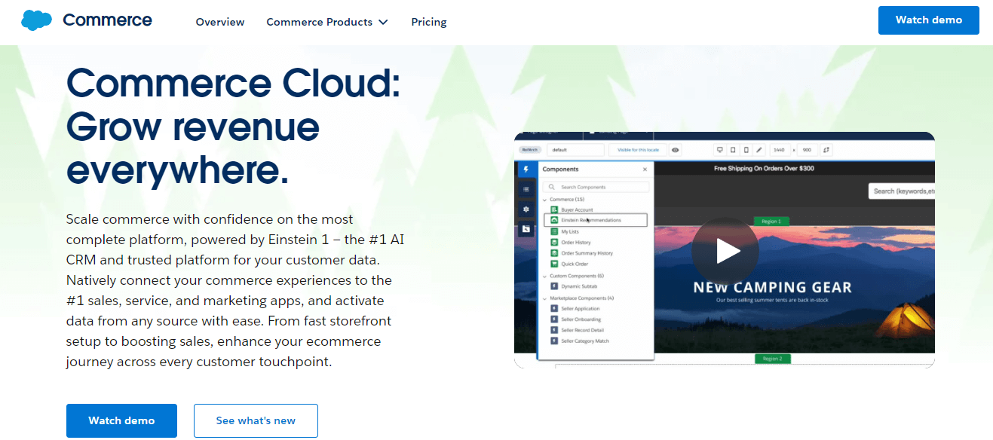Click the default locale field
993x440 pixels.
click(576, 150)
